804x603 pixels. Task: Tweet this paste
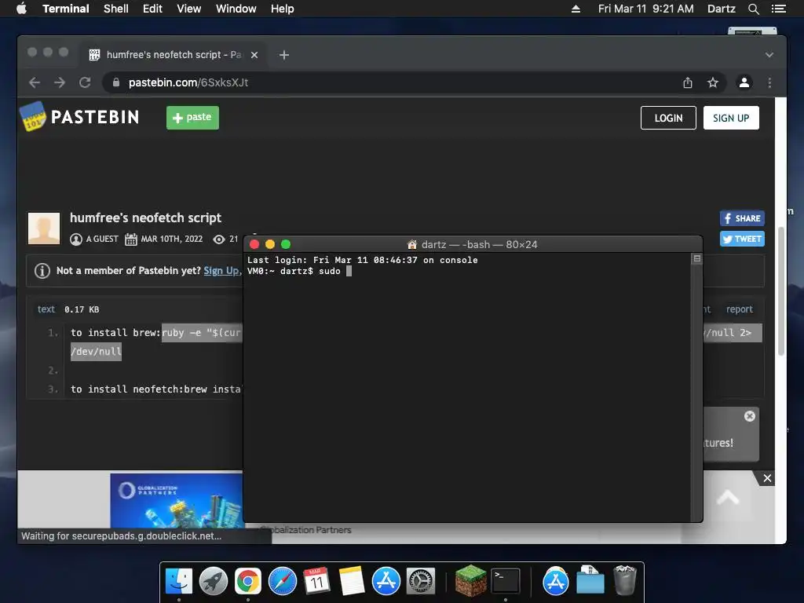(742, 239)
